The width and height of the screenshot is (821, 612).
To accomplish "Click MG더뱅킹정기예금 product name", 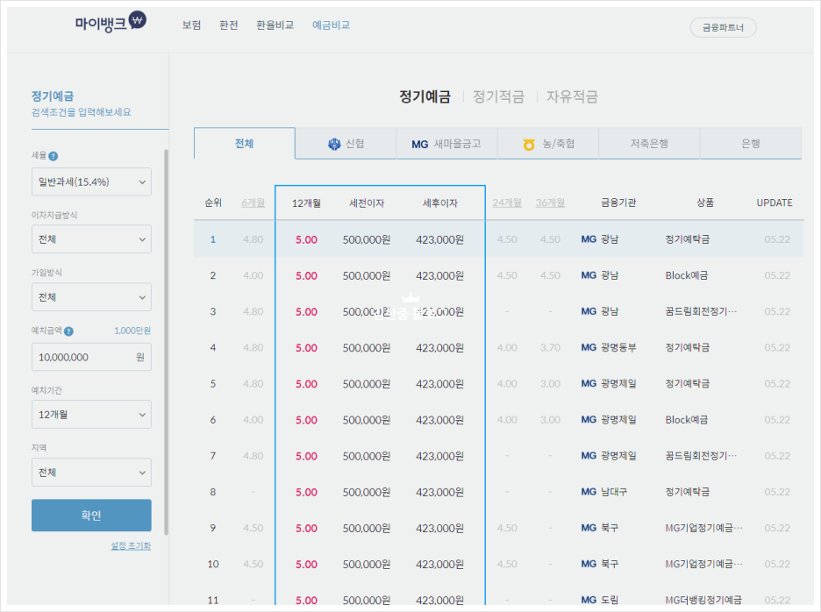I will 703,600.
